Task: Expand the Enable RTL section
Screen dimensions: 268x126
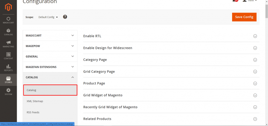Action: (171, 36)
